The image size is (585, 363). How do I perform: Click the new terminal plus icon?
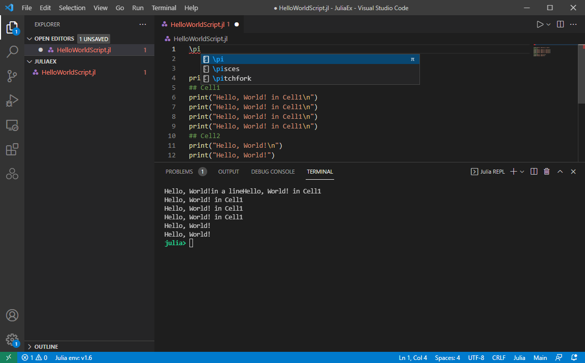(513, 172)
